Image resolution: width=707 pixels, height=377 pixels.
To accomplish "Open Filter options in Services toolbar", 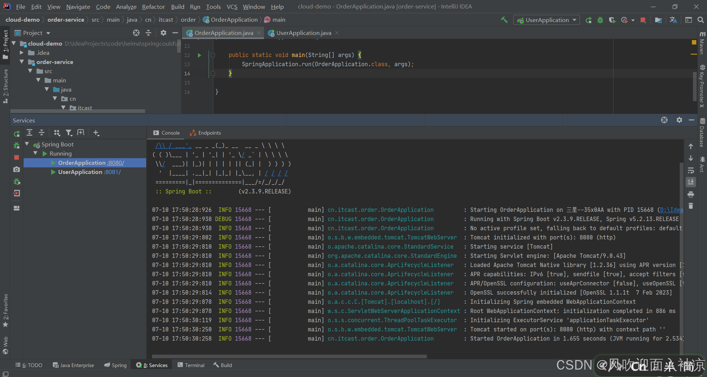I will click(69, 133).
